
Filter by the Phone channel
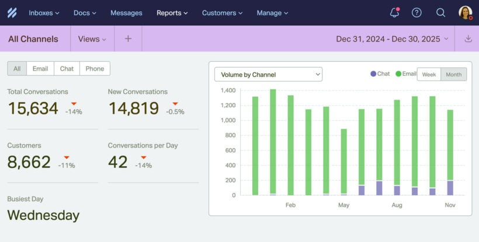[95, 69]
